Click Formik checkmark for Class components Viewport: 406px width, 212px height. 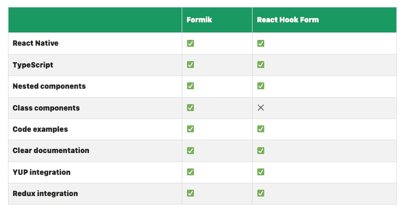(190, 107)
